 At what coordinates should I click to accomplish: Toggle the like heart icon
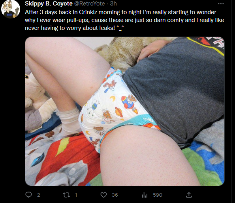(103, 195)
